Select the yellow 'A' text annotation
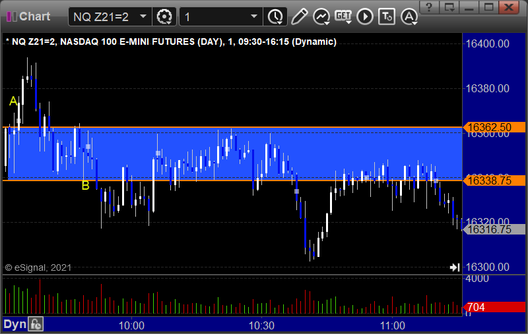Screen dimensions: 528x334 (x=13, y=101)
